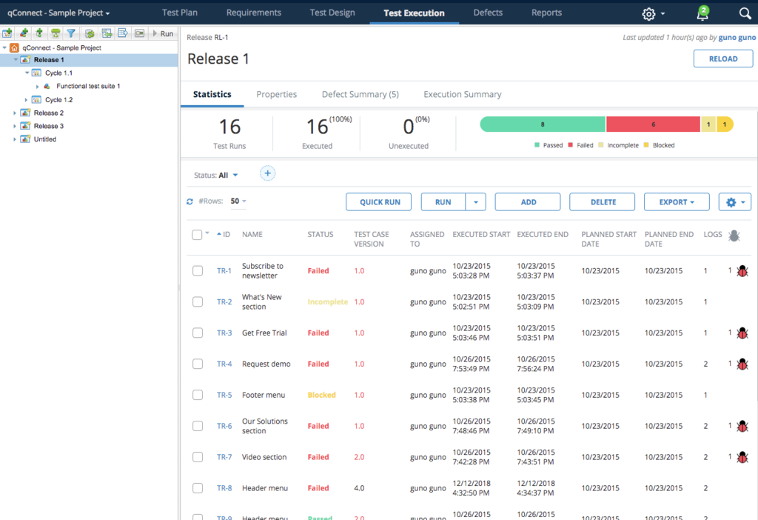Open the Test Design menu
The image size is (758, 520).
[332, 13]
